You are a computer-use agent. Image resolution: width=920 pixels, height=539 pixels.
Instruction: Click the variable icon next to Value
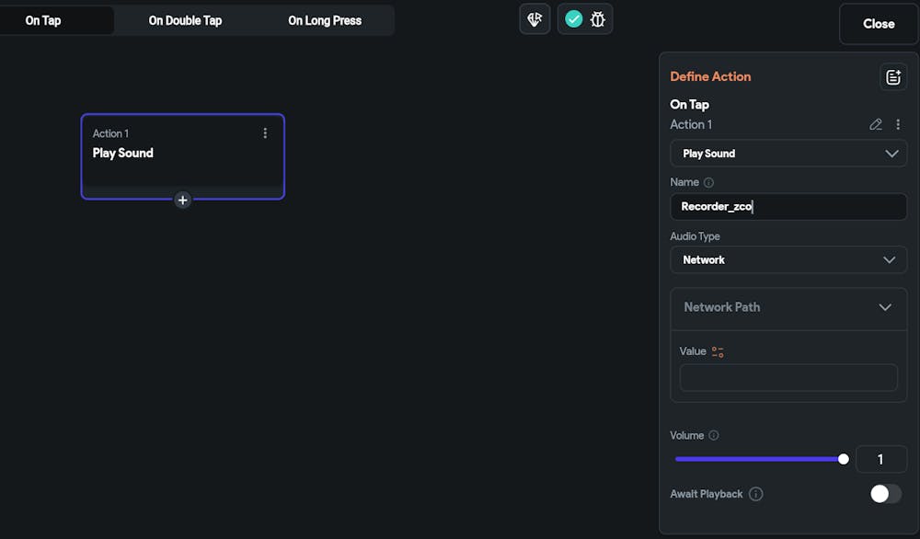(718, 352)
